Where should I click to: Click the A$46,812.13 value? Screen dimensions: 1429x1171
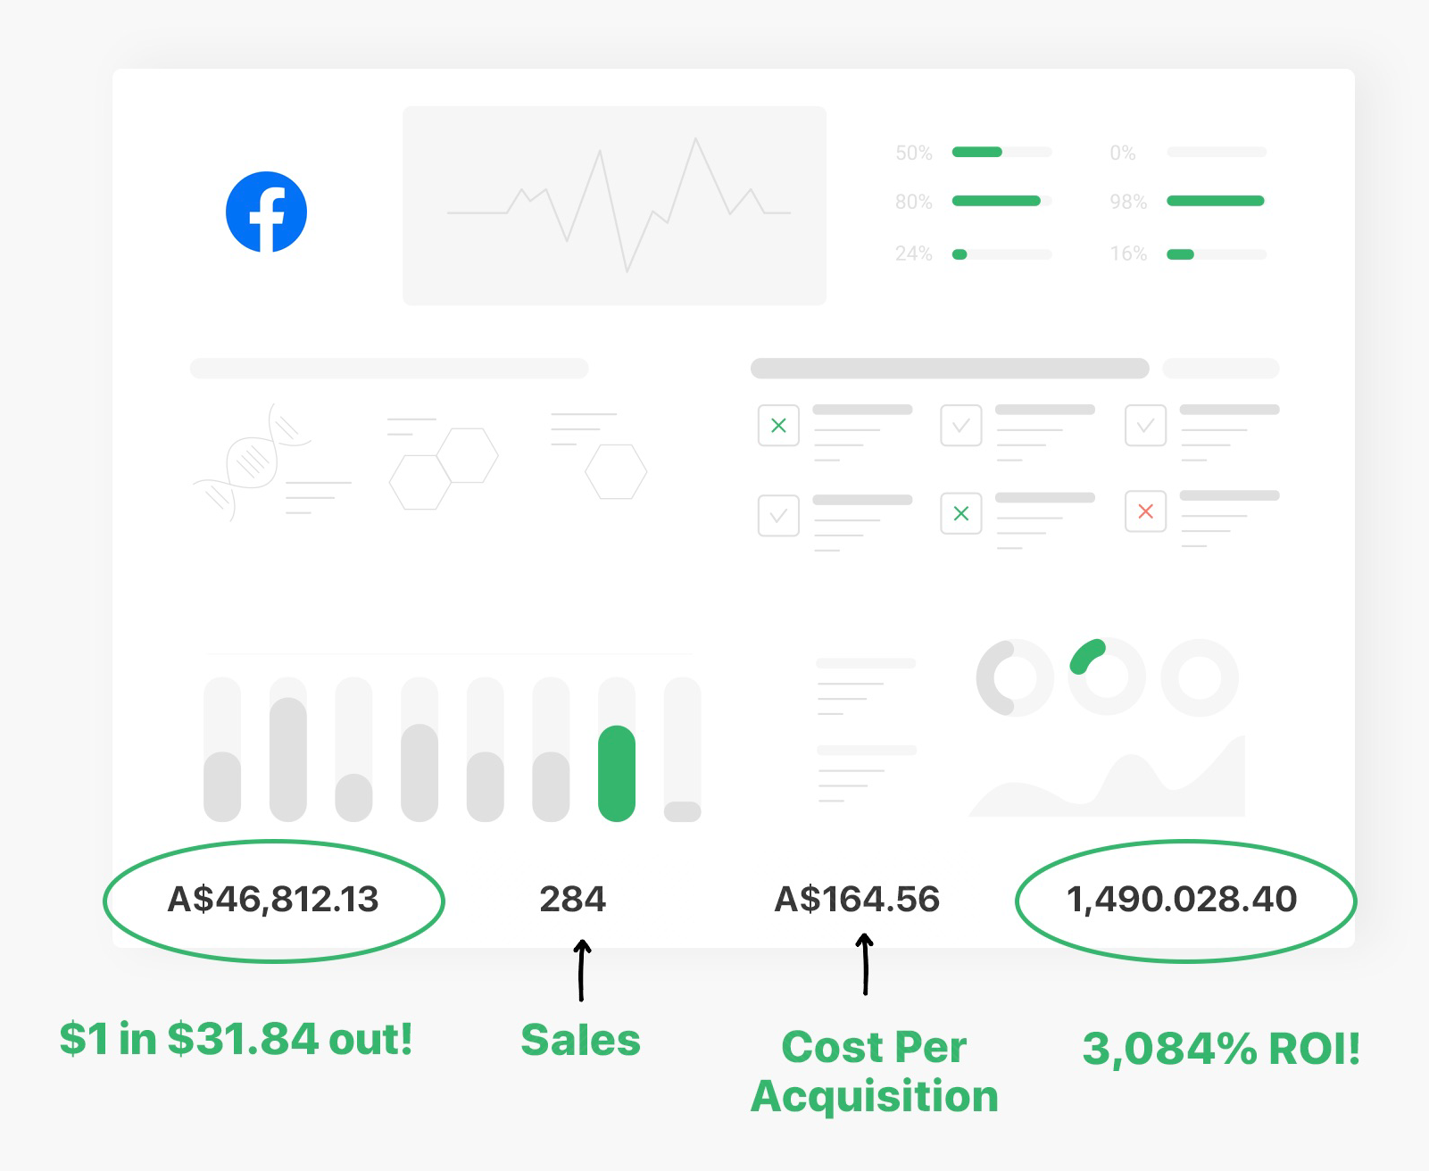pos(273,899)
